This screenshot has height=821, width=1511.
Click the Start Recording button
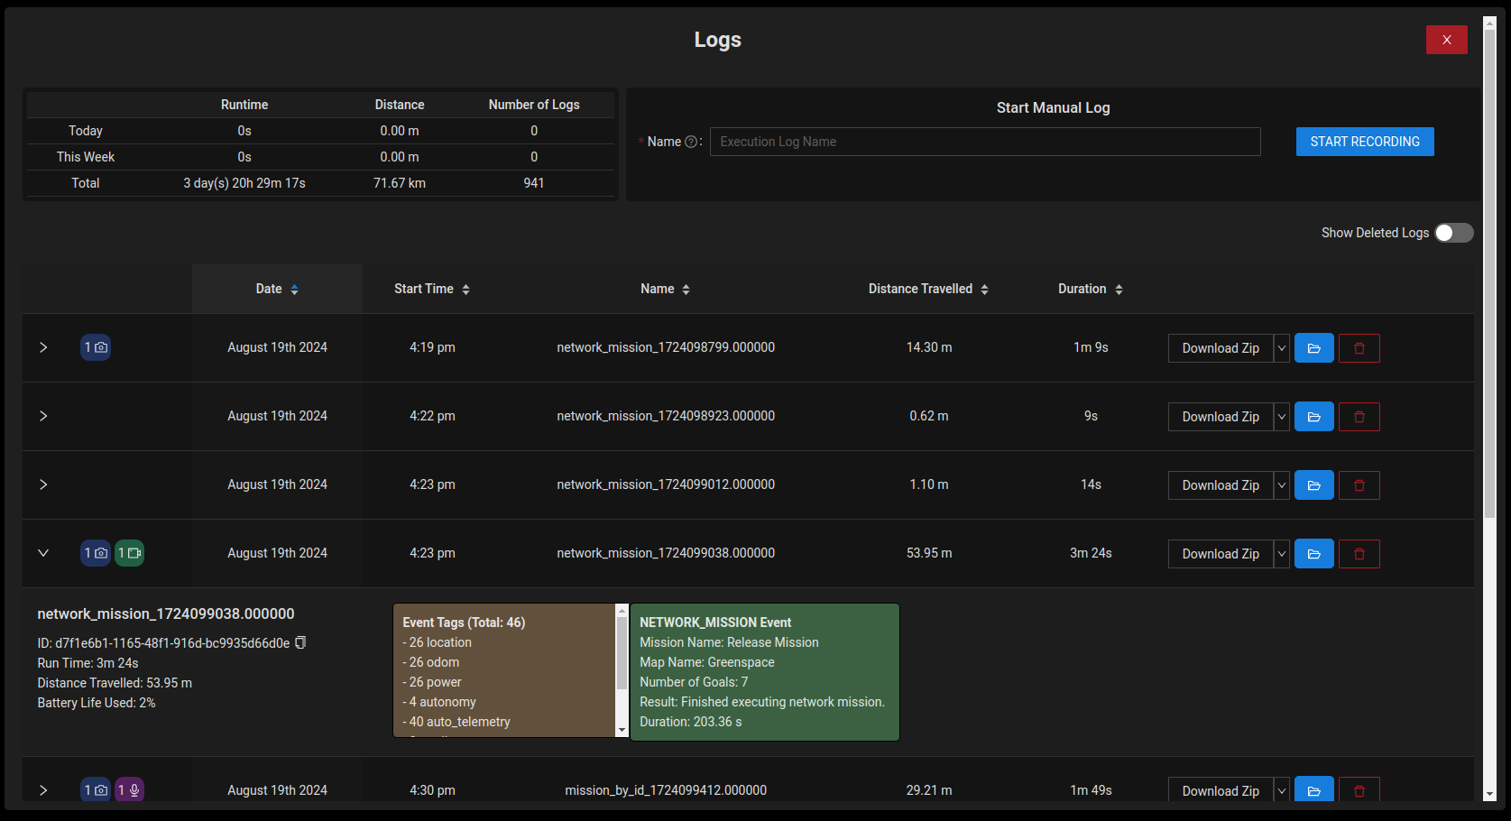coord(1364,142)
